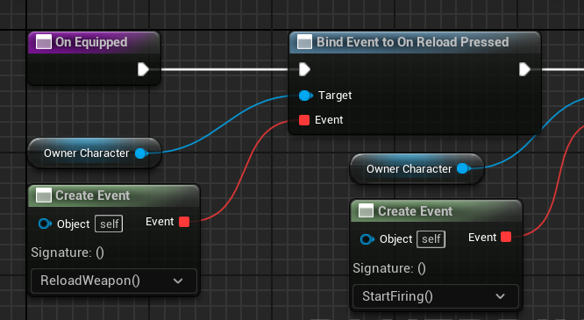Click the Signature label above ReloadWeapon()
Screen dimensions: 584x320
click(68, 252)
